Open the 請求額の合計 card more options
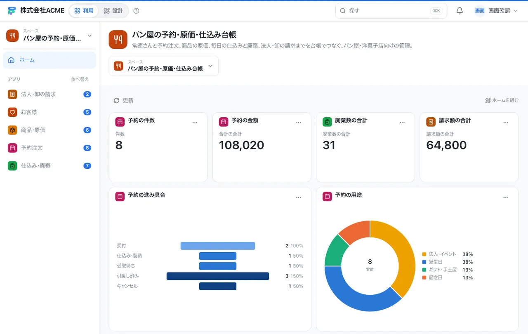The height and width of the screenshot is (334, 528). tap(506, 123)
